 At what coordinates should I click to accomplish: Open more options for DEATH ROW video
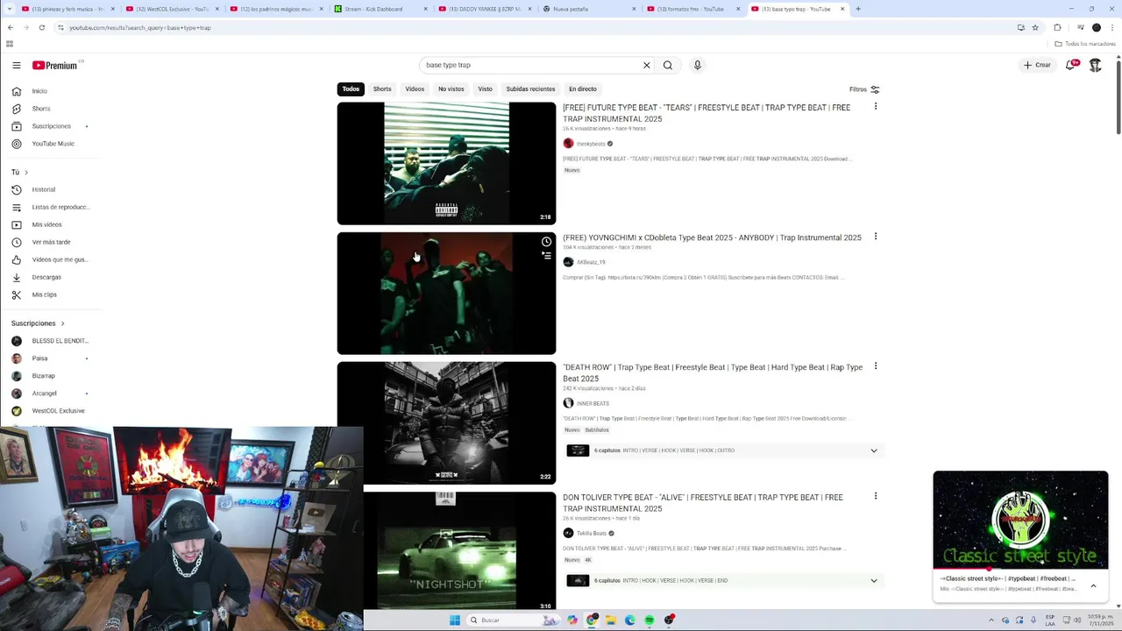click(875, 366)
